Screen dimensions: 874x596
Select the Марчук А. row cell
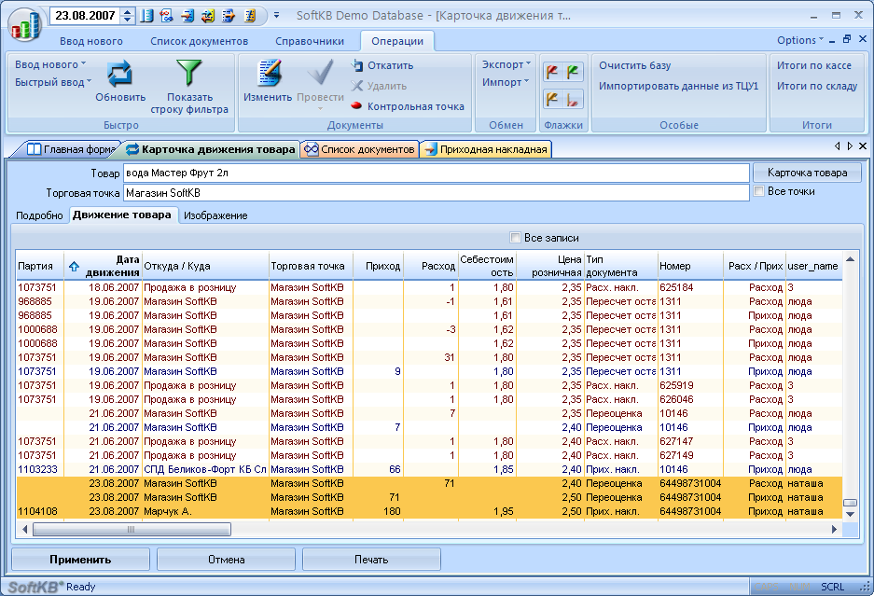205,511
